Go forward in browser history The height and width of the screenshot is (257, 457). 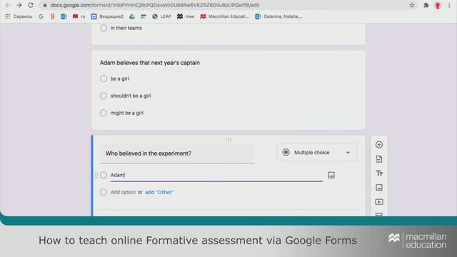pyautogui.click(x=19, y=5)
